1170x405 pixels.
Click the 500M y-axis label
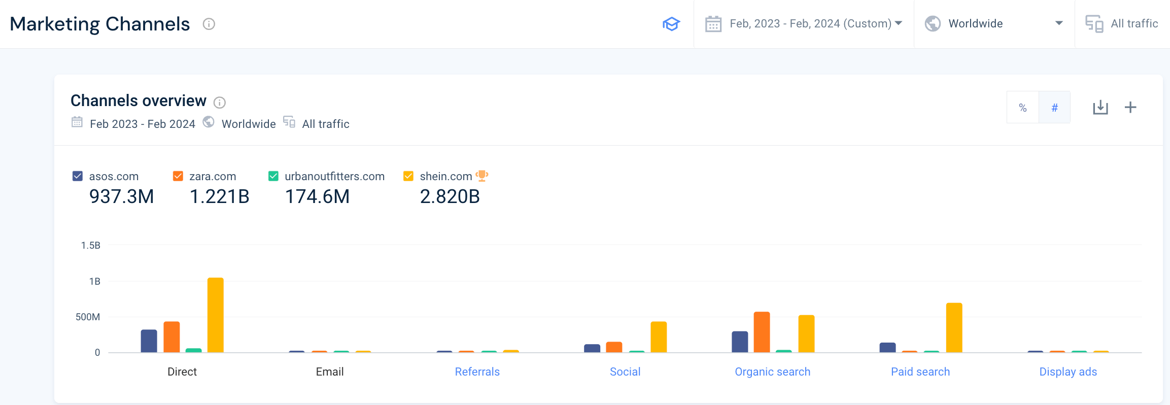(x=88, y=317)
